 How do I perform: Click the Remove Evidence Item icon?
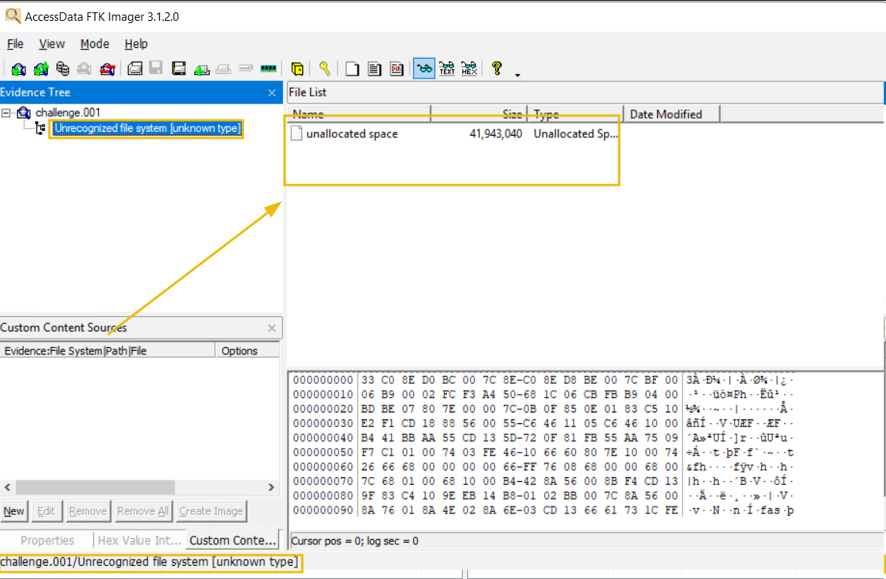click(x=84, y=69)
